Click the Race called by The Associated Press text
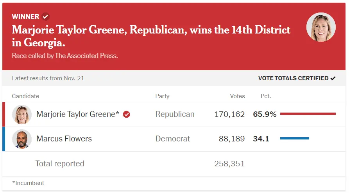This screenshot has height=194, width=349. point(65,56)
